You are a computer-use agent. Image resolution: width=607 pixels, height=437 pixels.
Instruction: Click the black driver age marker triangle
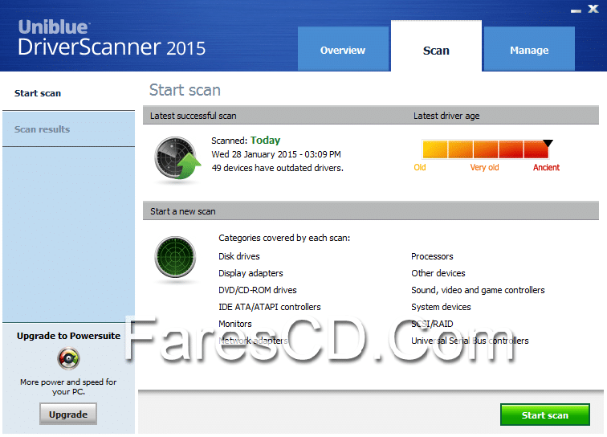pyautogui.click(x=548, y=143)
